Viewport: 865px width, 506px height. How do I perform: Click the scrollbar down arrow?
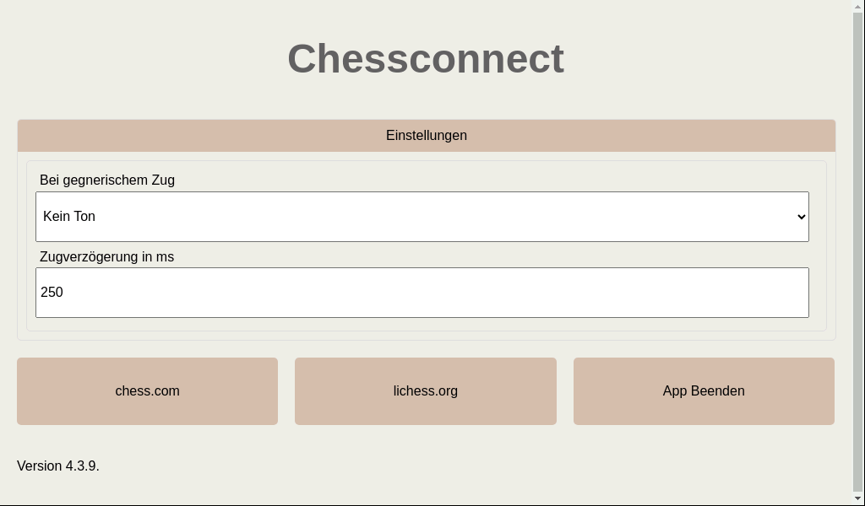(x=858, y=498)
